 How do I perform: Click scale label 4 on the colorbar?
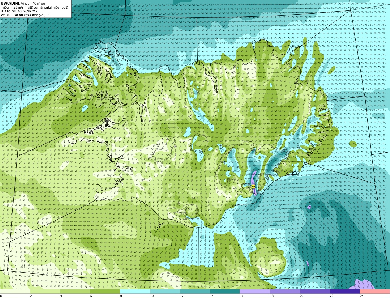[x=61, y=296]
